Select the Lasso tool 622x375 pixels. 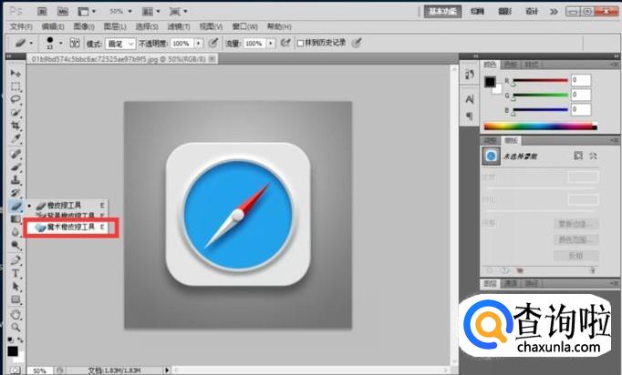tap(16, 99)
